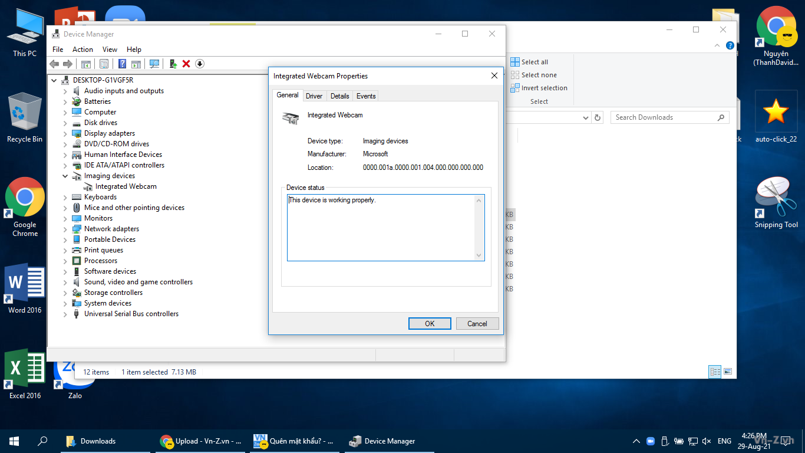
Task: Select Human Interface Devices
Action: (x=123, y=155)
